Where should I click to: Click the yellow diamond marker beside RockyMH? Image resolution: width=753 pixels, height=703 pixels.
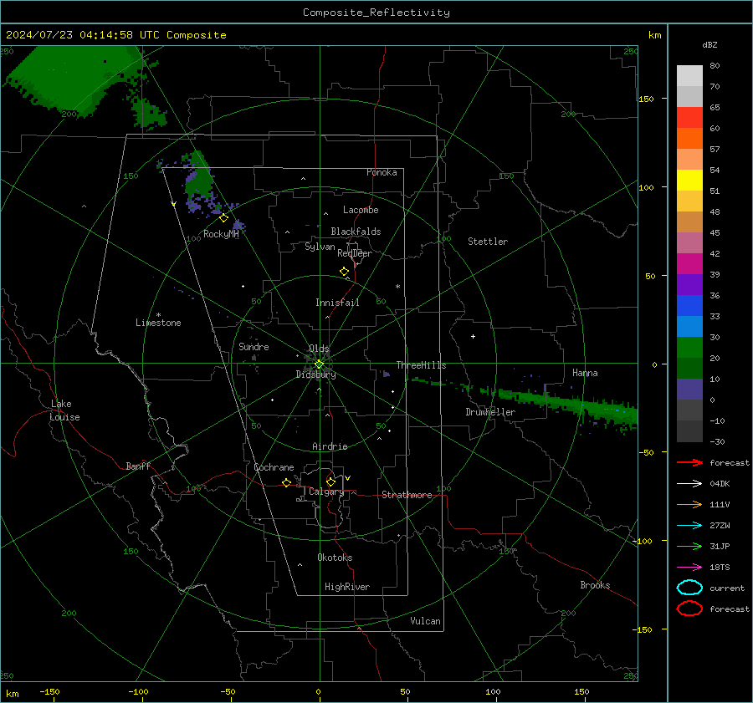click(x=223, y=218)
